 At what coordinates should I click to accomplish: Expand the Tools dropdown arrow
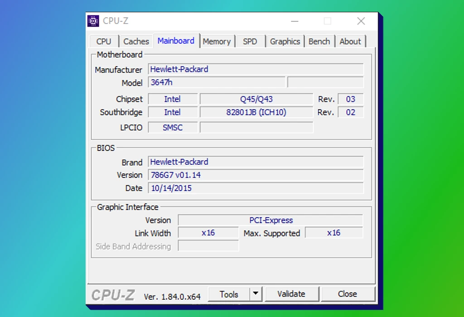click(256, 294)
